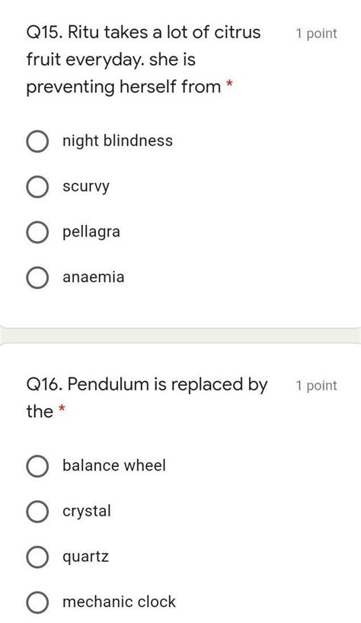Select the 'night blindness' radio button
Viewport: 361px width, 623px height.
click(37, 141)
